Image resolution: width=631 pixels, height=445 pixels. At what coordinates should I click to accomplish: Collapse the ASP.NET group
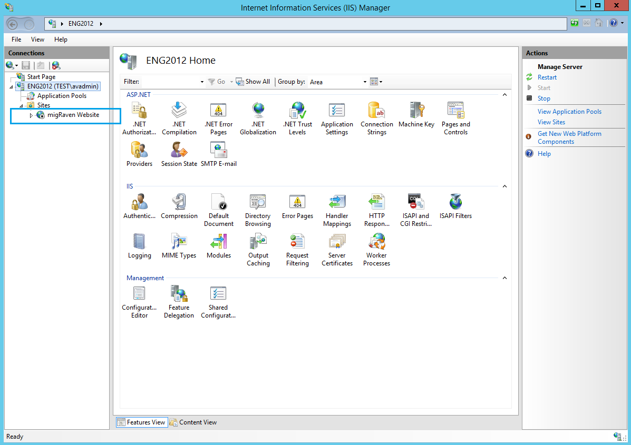(504, 94)
